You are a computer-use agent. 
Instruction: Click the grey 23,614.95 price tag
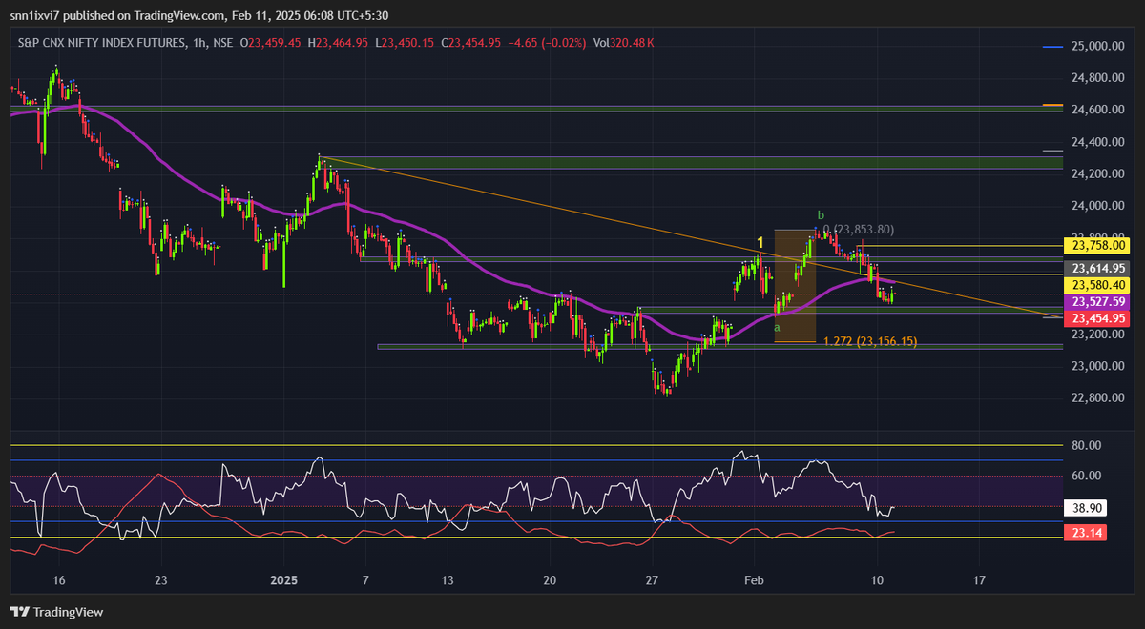tap(1098, 269)
